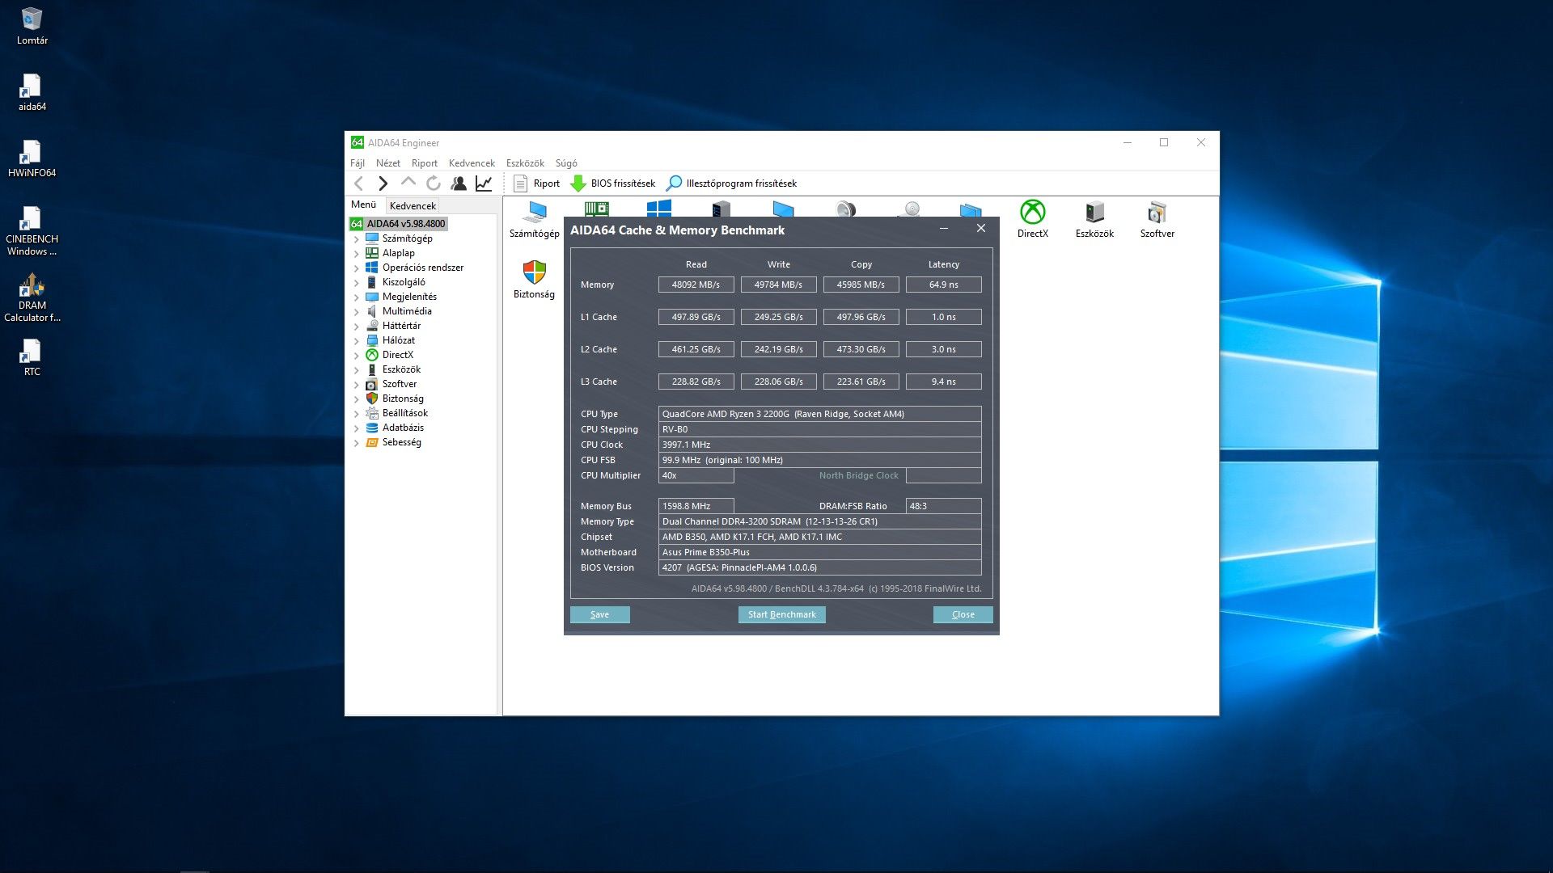Click the Forward arrow in AIDA64 toolbar
The width and height of the screenshot is (1553, 873).
click(383, 183)
